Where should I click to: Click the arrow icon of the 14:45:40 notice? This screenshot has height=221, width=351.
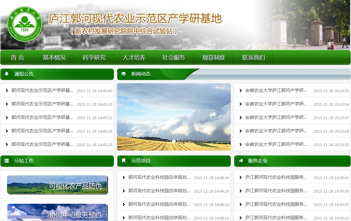point(7,90)
